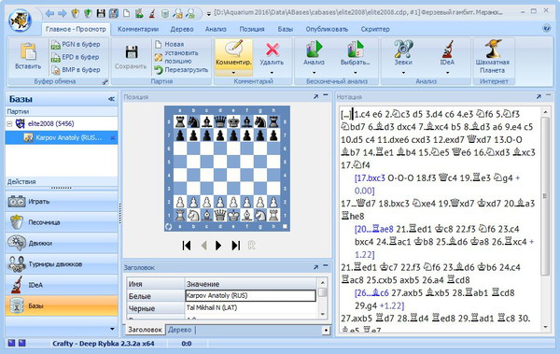The width and height of the screenshot is (560, 354).
Task: Flip the board with the rotate icon
Action: point(169,227)
